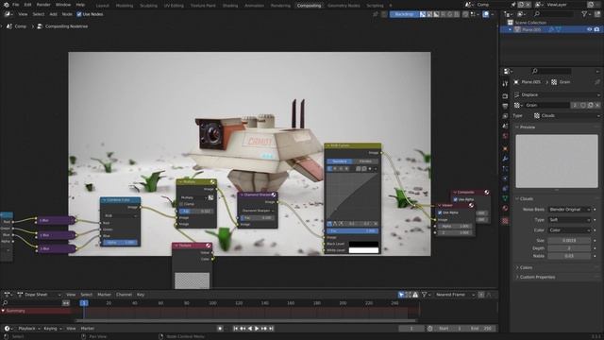The height and width of the screenshot is (340, 604).
Task: Switch to the Geometry Nodes workspace tab
Action: point(344,6)
